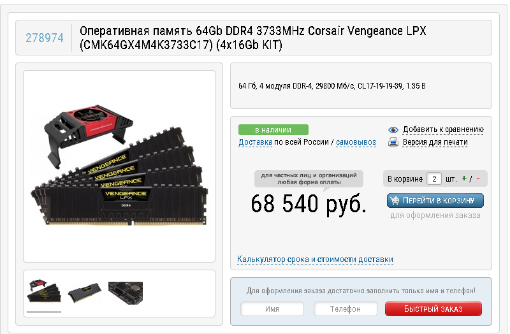Select third thumbnail of installed memory

click(126, 293)
